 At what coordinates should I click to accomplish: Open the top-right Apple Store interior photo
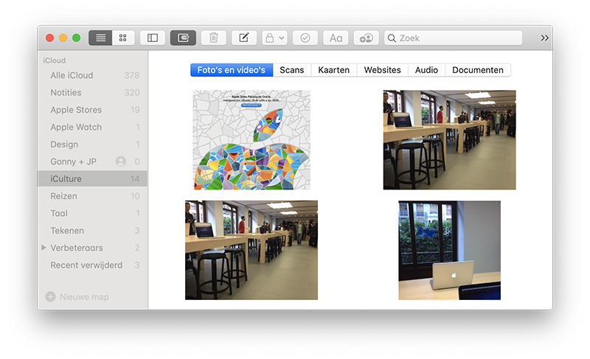coord(450,140)
